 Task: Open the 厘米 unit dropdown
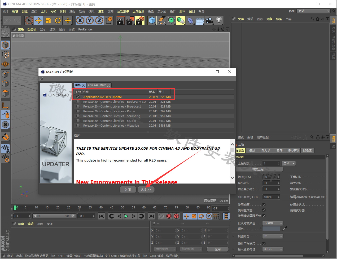289,163
